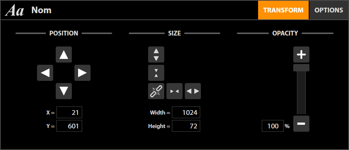Click the move down arrow button
Screen dimensions: 349x150
point(64,91)
